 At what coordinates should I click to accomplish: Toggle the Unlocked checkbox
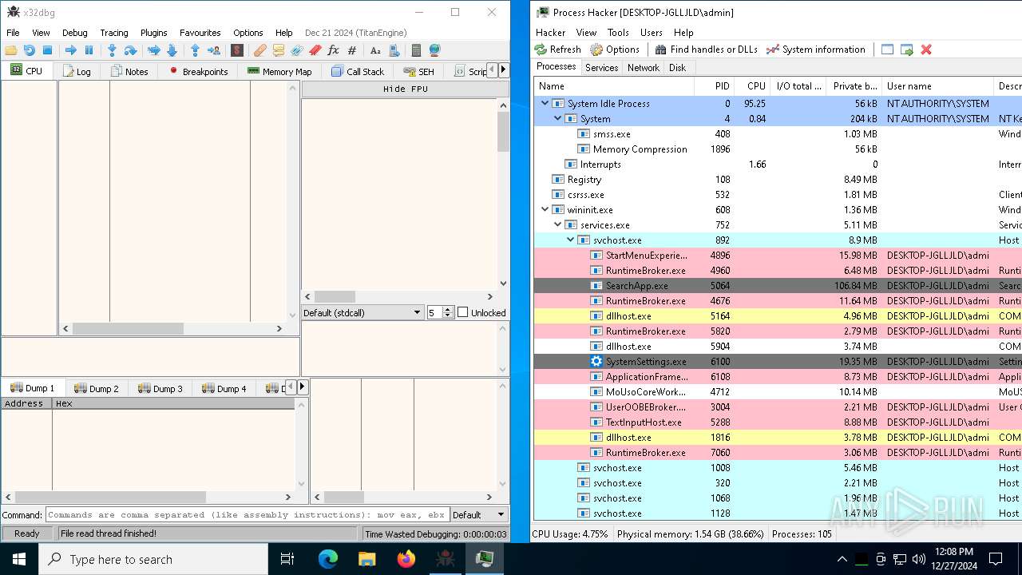point(462,312)
